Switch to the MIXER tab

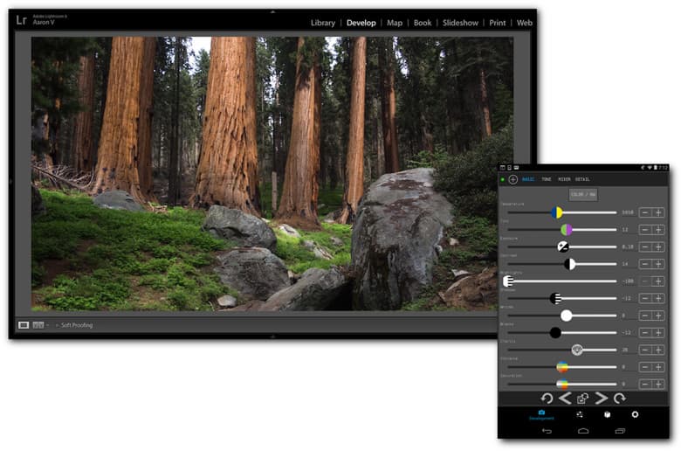click(x=564, y=179)
